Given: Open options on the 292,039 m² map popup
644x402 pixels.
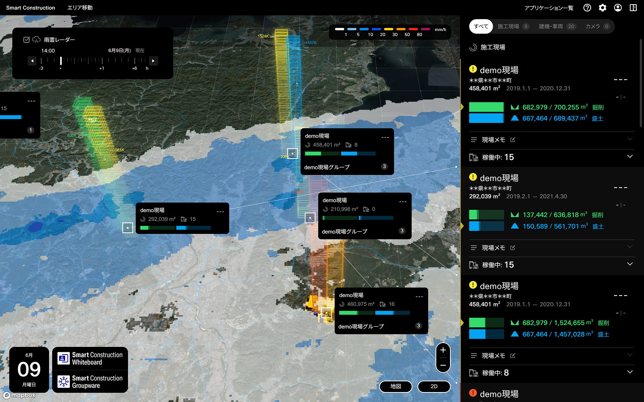Looking at the screenshot, I should point(220,212).
